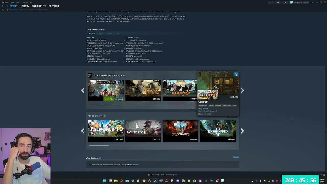Screen dimensions: 327x184
Task: Open Task View in the taskbar
Action: tap(110, 181)
